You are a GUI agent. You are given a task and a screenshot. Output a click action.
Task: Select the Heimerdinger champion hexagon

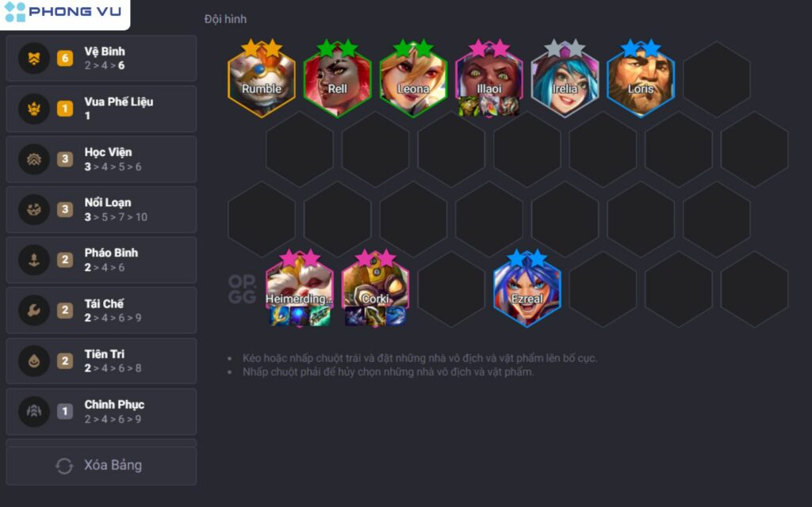point(299,289)
